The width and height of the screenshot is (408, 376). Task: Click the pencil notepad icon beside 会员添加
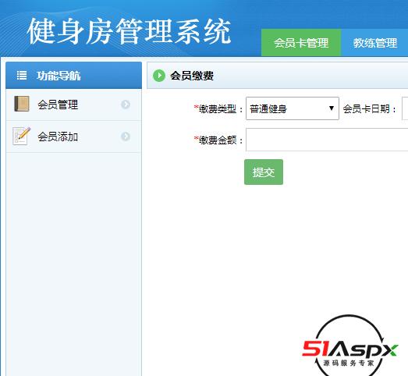22,136
